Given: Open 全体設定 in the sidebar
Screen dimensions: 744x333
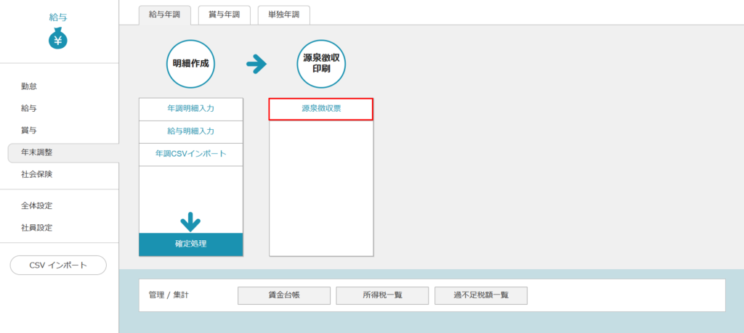Looking at the screenshot, I should [36, 205].
